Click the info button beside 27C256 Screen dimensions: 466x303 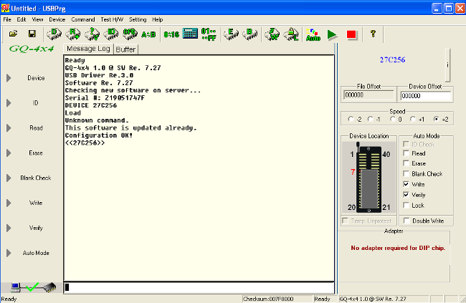(x=447, y=64)
